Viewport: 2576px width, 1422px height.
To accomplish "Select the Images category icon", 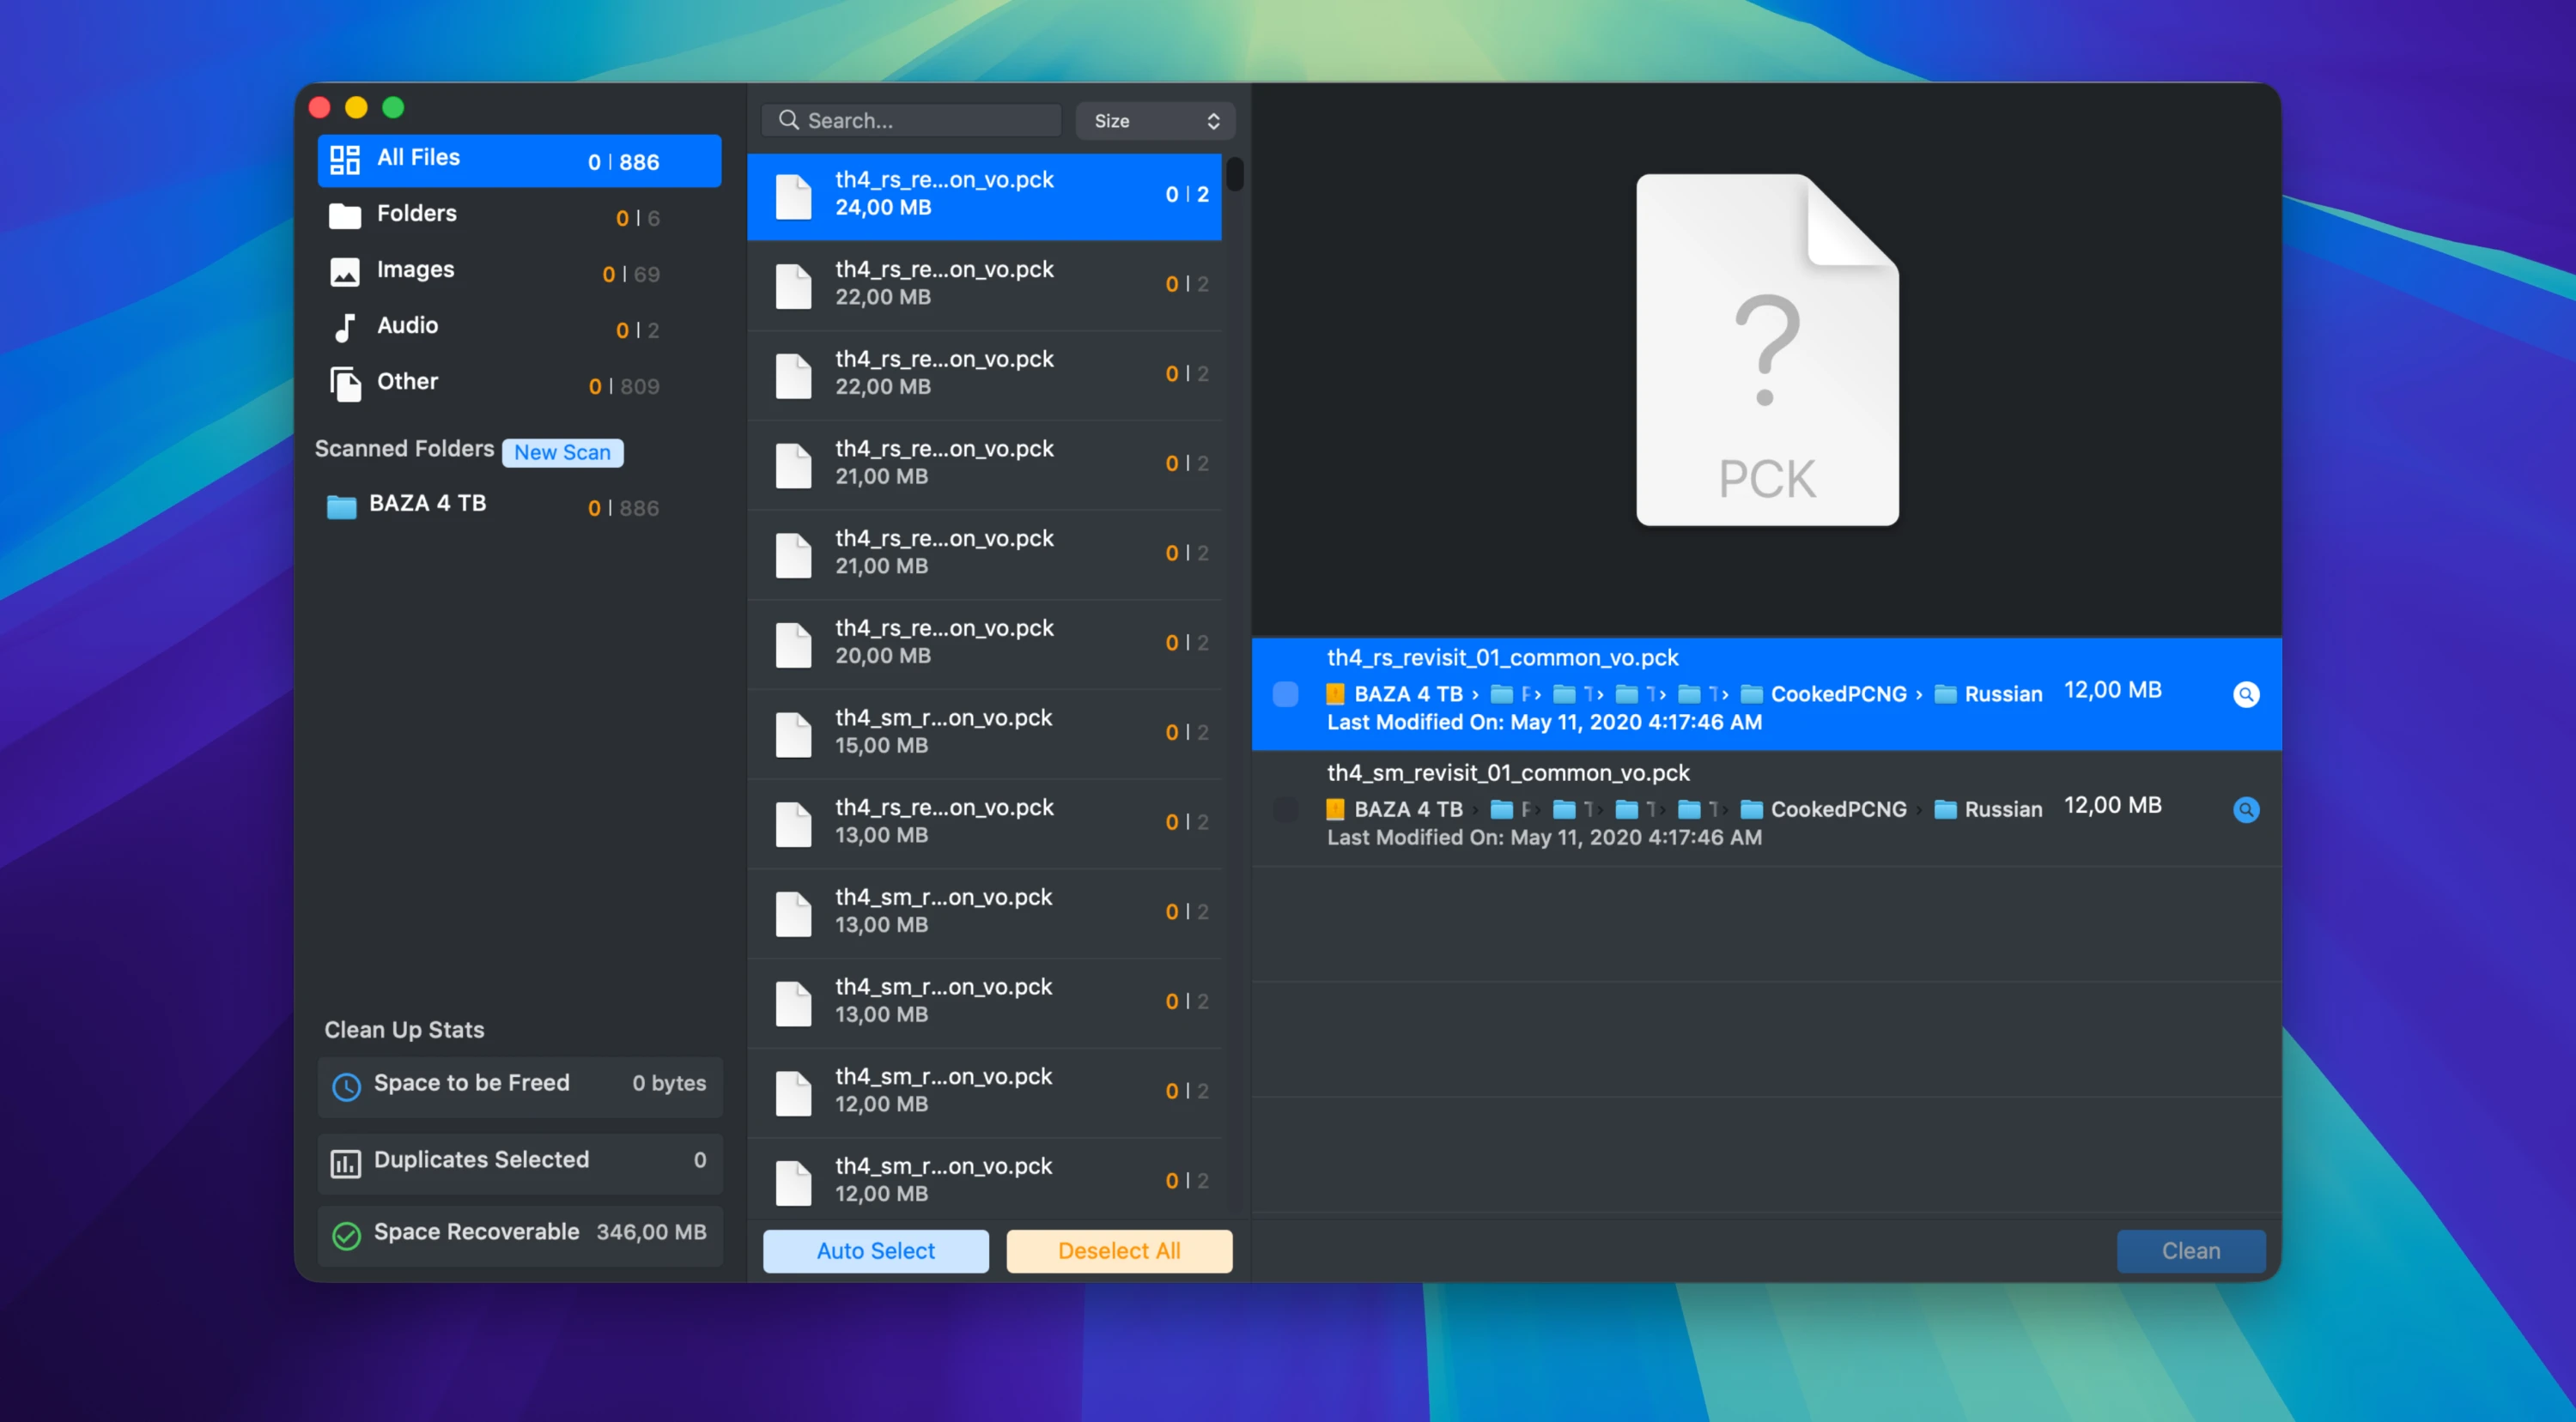I will (x=345, y=272).
